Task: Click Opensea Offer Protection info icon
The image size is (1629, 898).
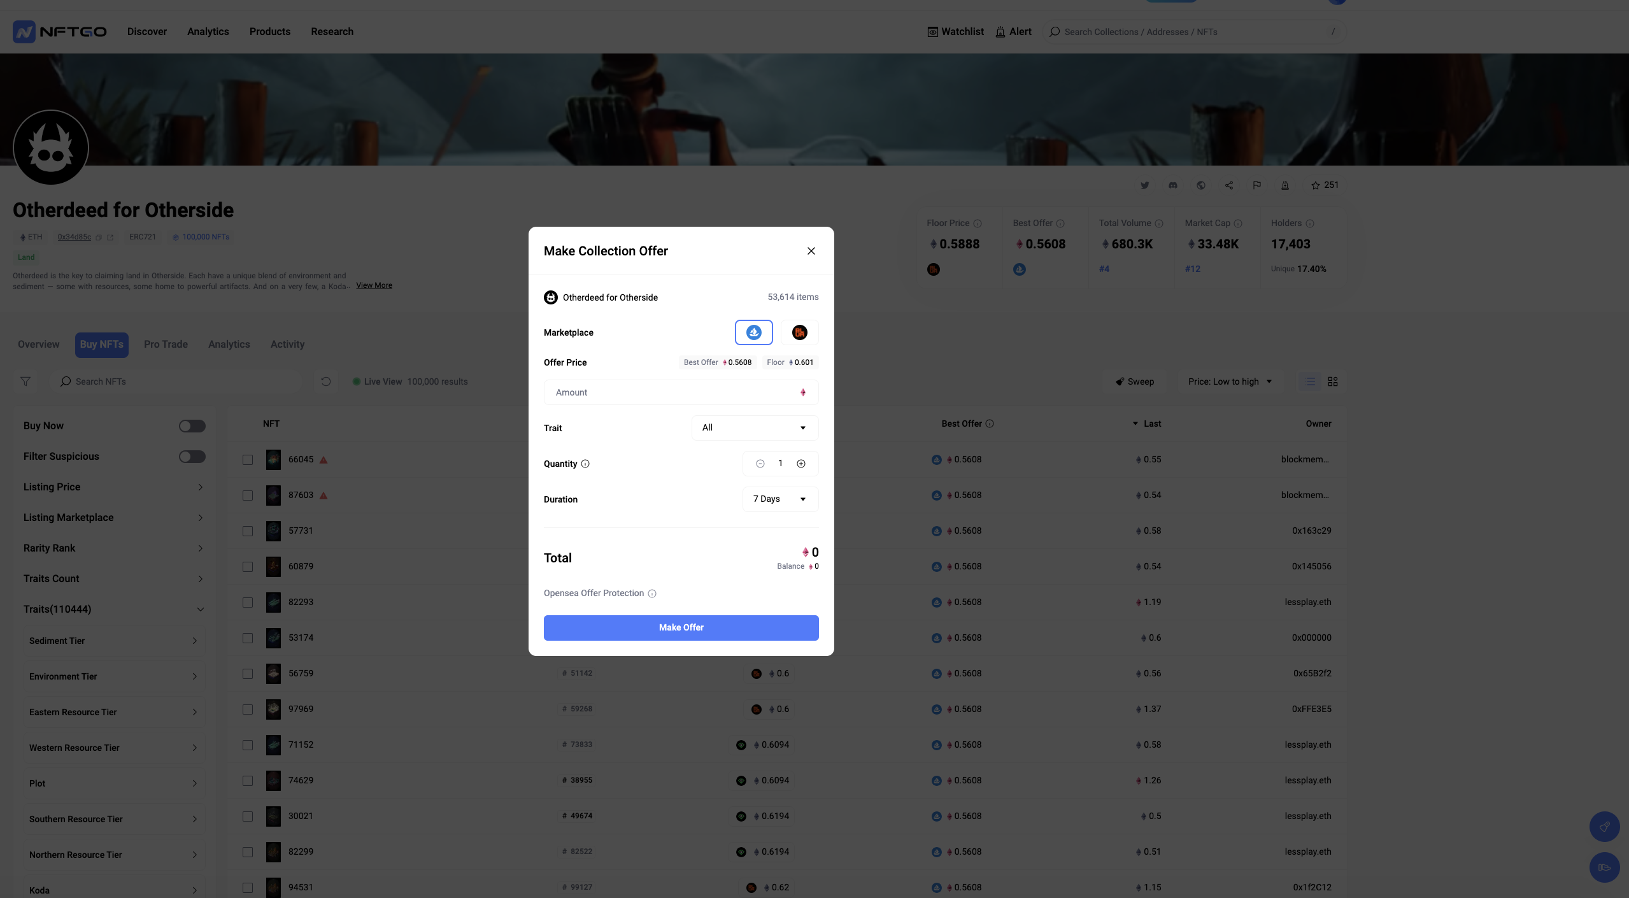Action: tap(652, 594)
